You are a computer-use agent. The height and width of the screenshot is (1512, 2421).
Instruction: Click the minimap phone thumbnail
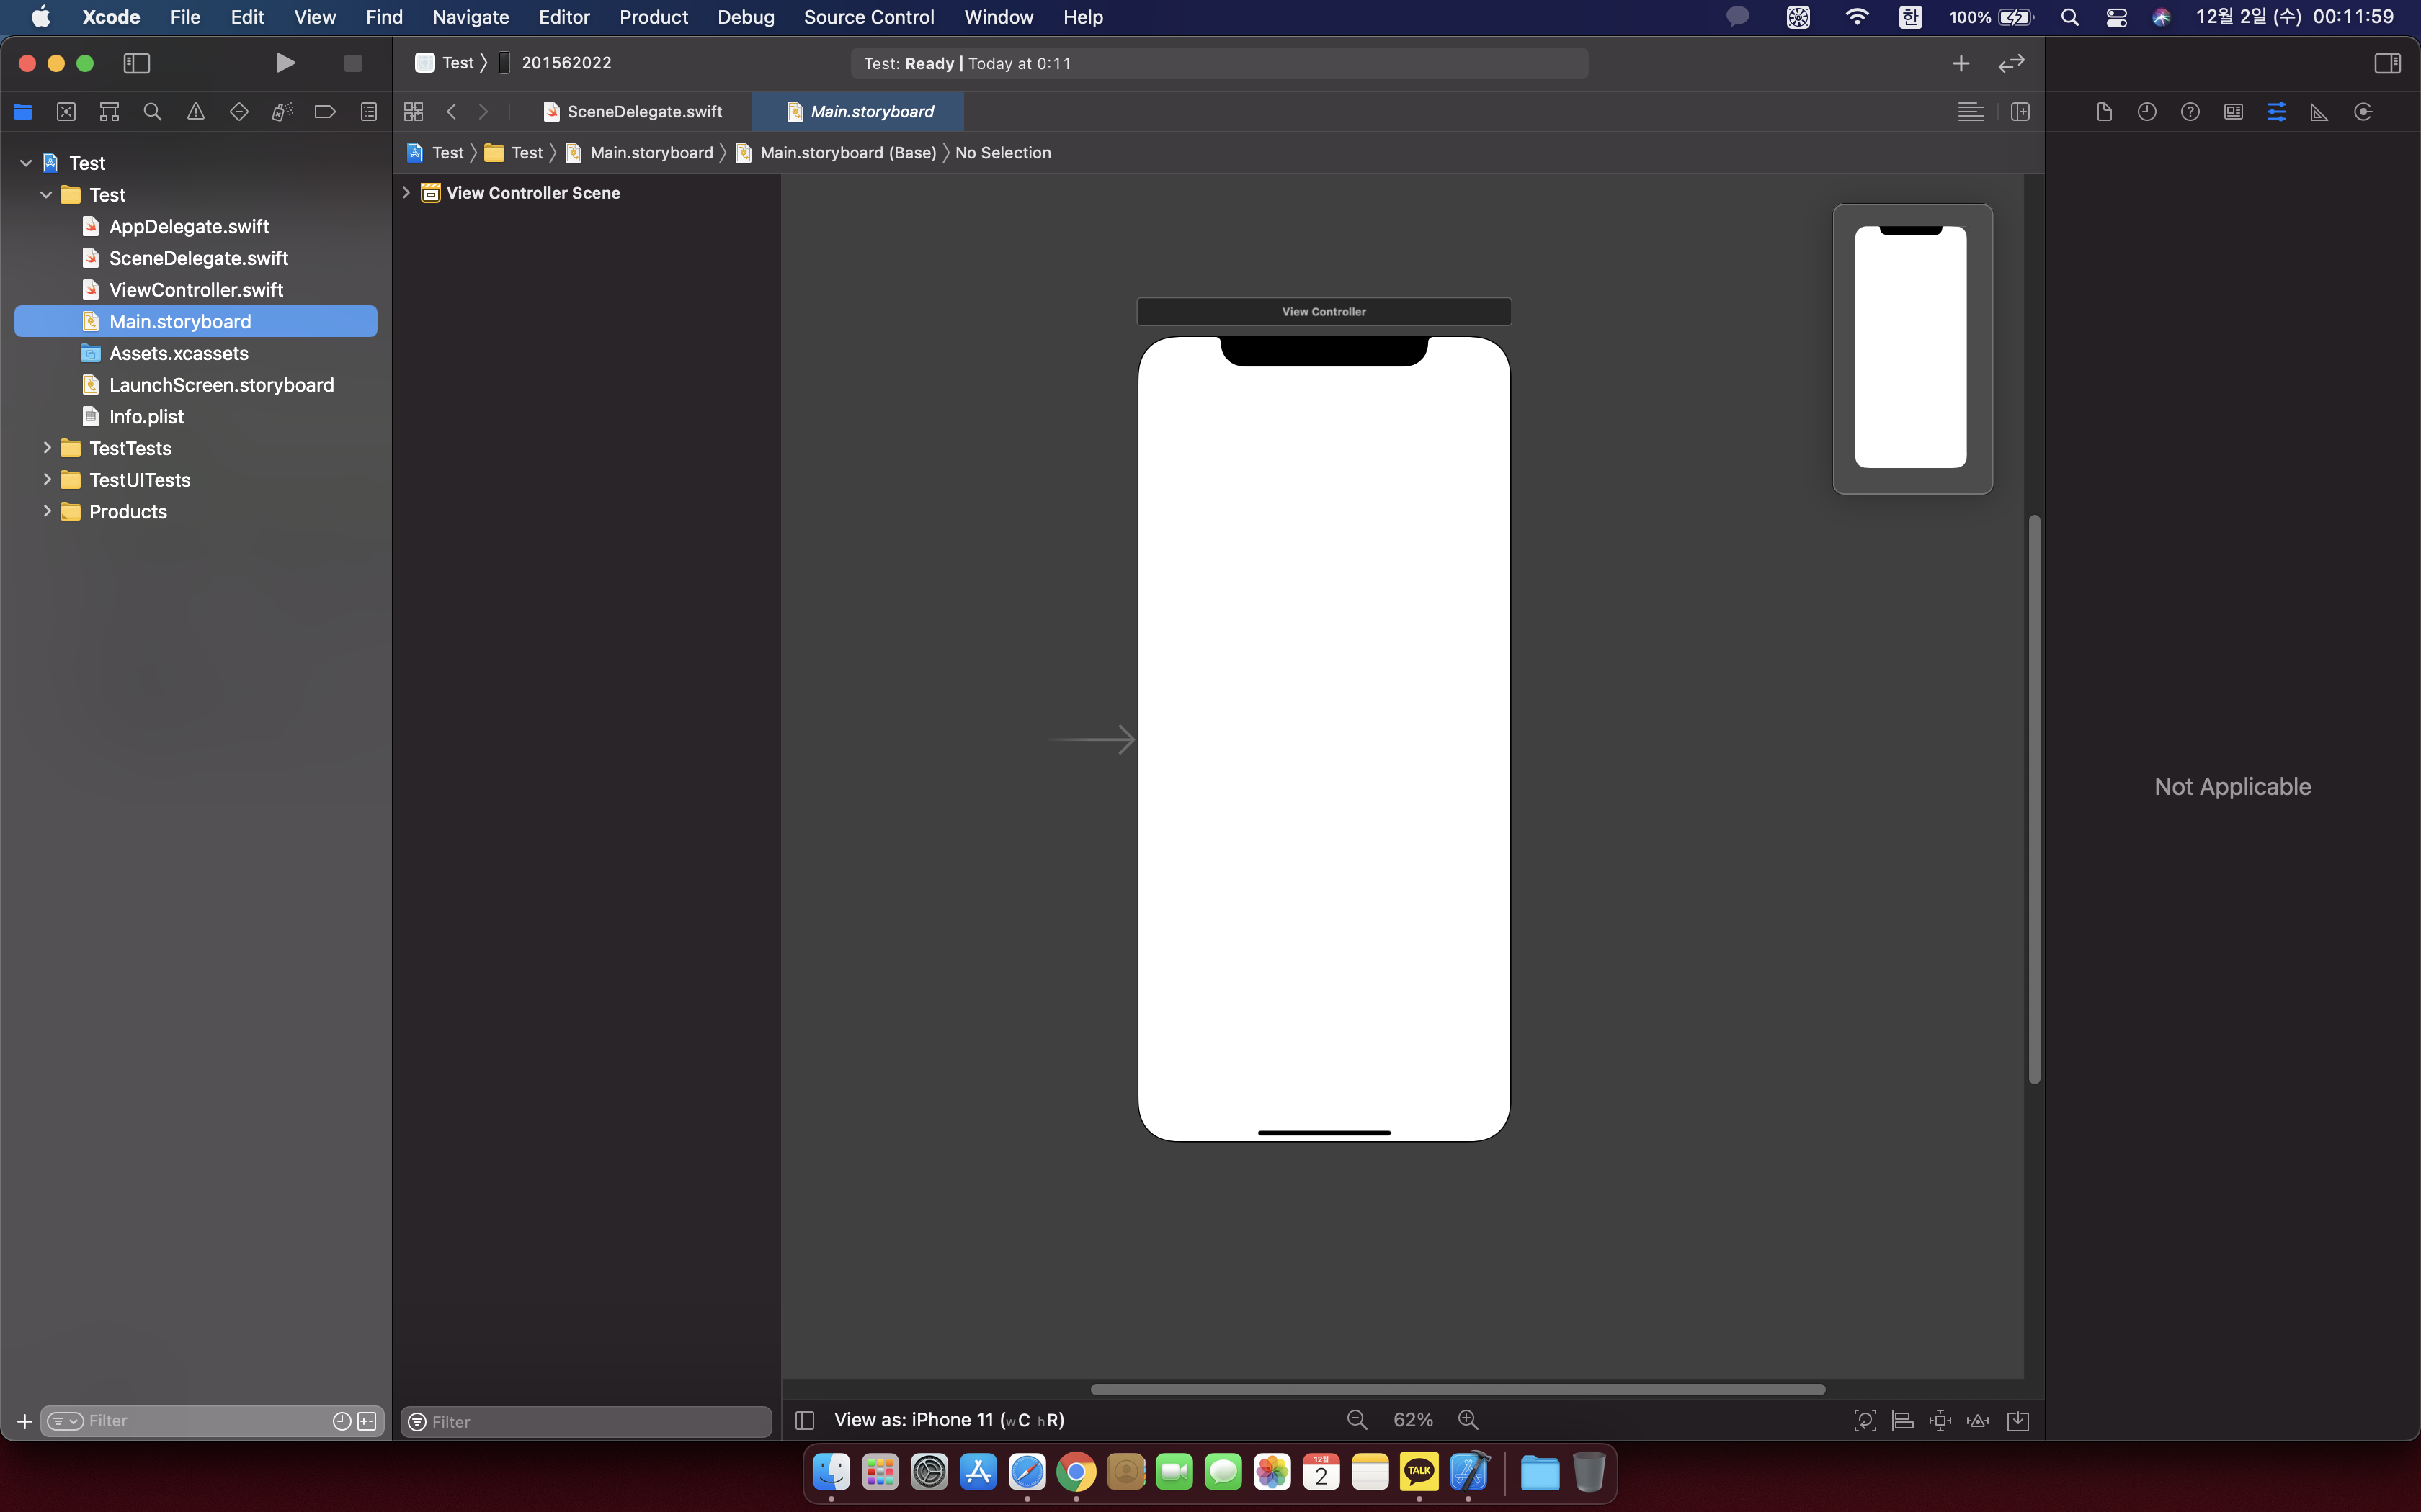tap(1911, 347)
